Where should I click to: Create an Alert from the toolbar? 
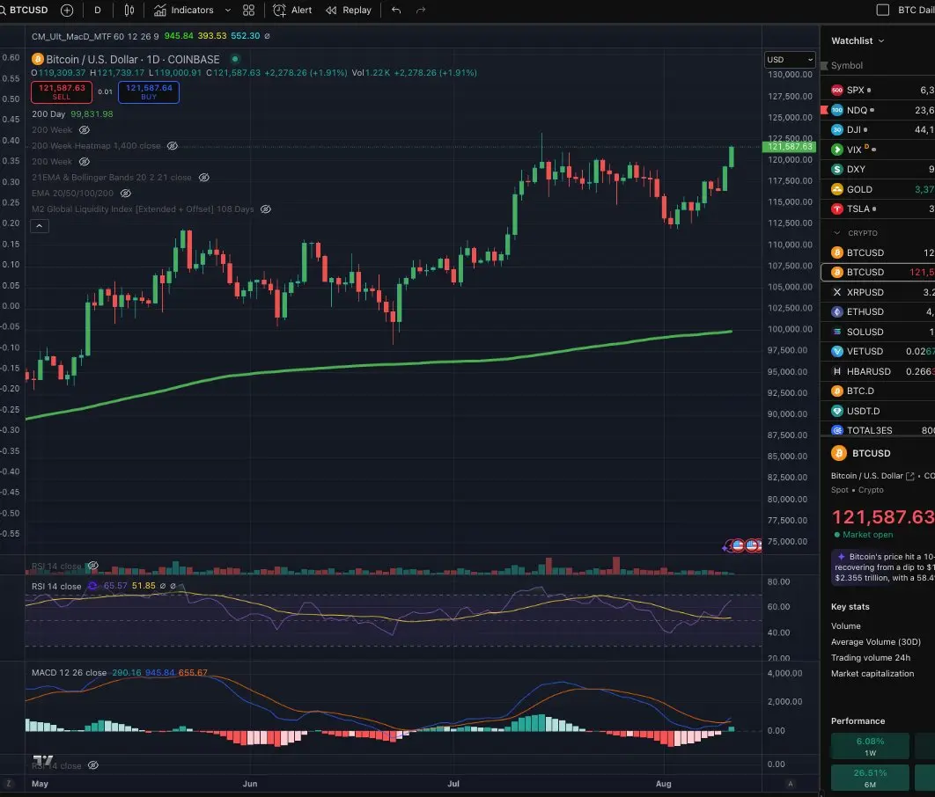tap(292, 11)
